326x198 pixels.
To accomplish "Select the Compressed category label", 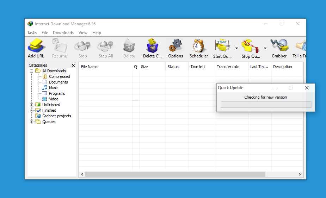I will click(x=60, y=76).
